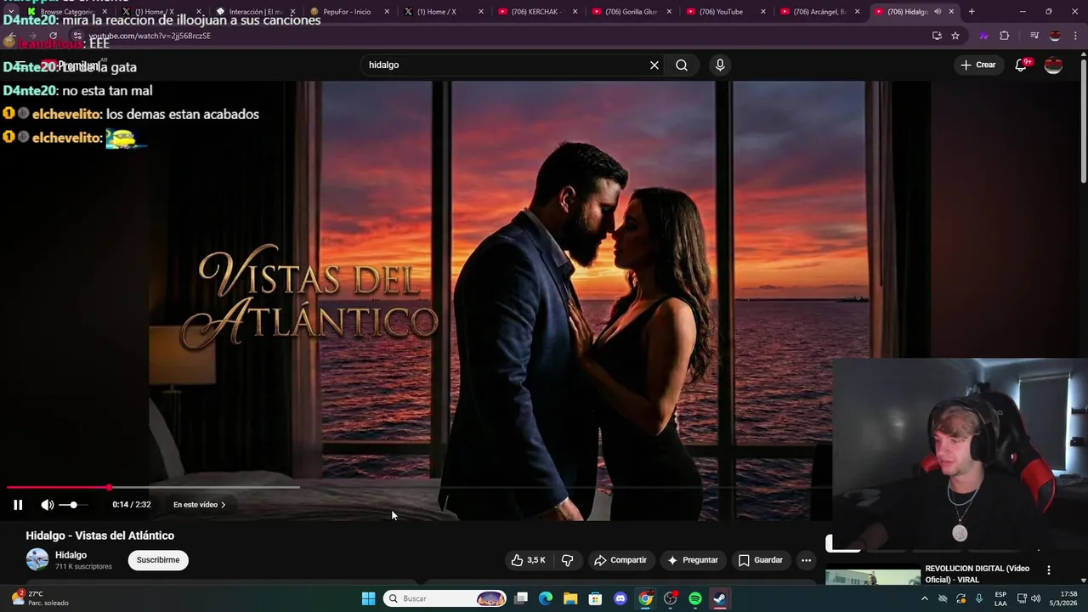Open the purple extension icon in Chrome toolbar
Image resolution: width=1088 pixels, height=612 pixels.
[x=983, y=36]
